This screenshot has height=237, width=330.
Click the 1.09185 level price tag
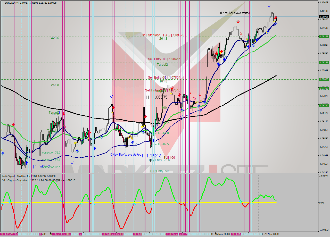[x=324, y=37]
